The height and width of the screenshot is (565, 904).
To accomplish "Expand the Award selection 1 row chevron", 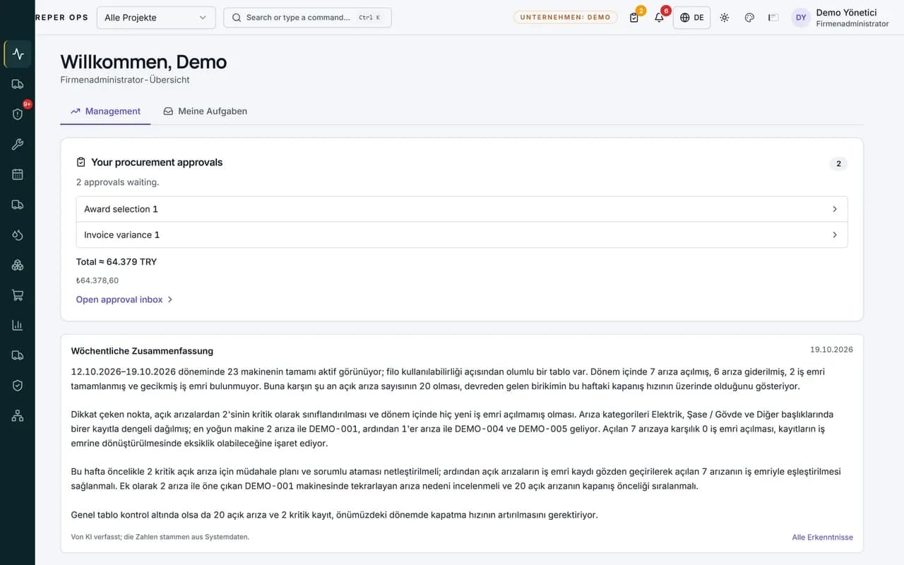I will coord(835,209).
